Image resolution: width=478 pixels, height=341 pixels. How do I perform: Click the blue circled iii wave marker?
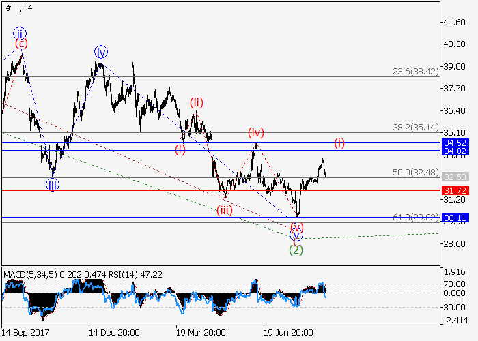53,183
